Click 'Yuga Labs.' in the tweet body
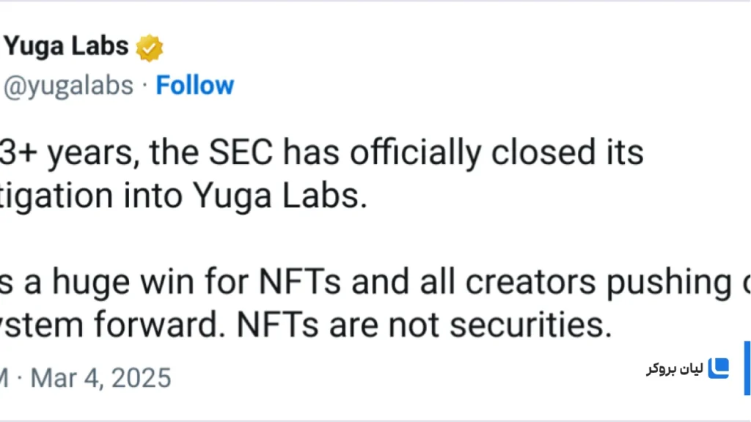751x422 pixels. 280,196
